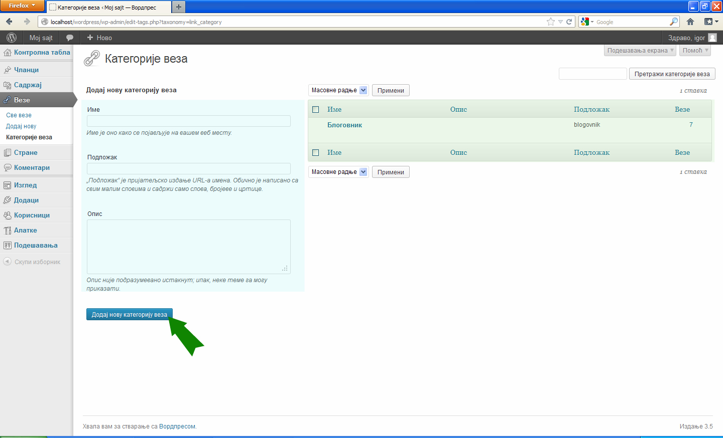The height and width of the screenshot is (438, 723).
Task: Click top Примени button
Action: 391,90
